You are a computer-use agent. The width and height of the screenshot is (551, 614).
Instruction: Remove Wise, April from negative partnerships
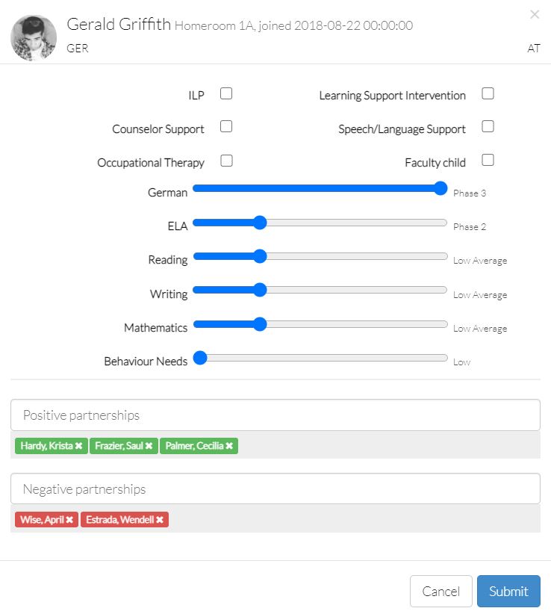pos(69,519)
